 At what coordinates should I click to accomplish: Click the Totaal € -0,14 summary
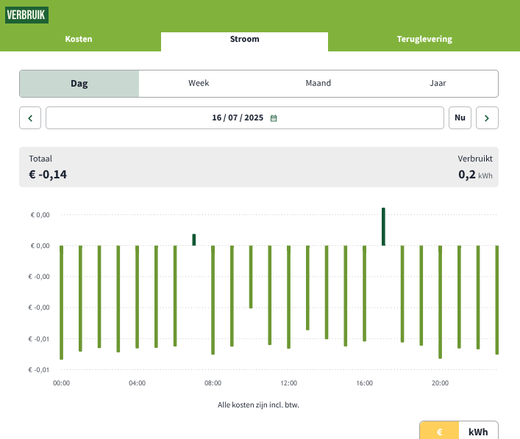tap(48, 167)
